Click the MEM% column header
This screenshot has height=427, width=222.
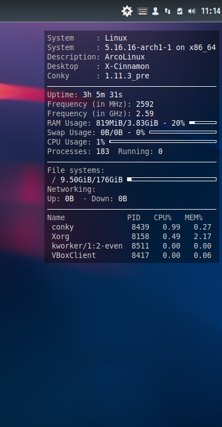(x=194, y=217)
